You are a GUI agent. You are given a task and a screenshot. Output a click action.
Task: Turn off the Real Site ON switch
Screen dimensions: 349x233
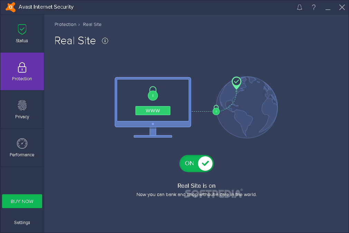point(197,164)
